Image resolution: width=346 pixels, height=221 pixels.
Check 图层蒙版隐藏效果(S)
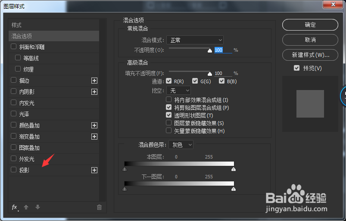169,123
